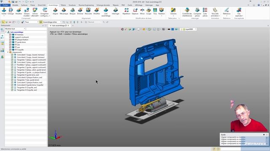Open the Montrer tout dropdown
270x151 pixels.
coord(15,29)
